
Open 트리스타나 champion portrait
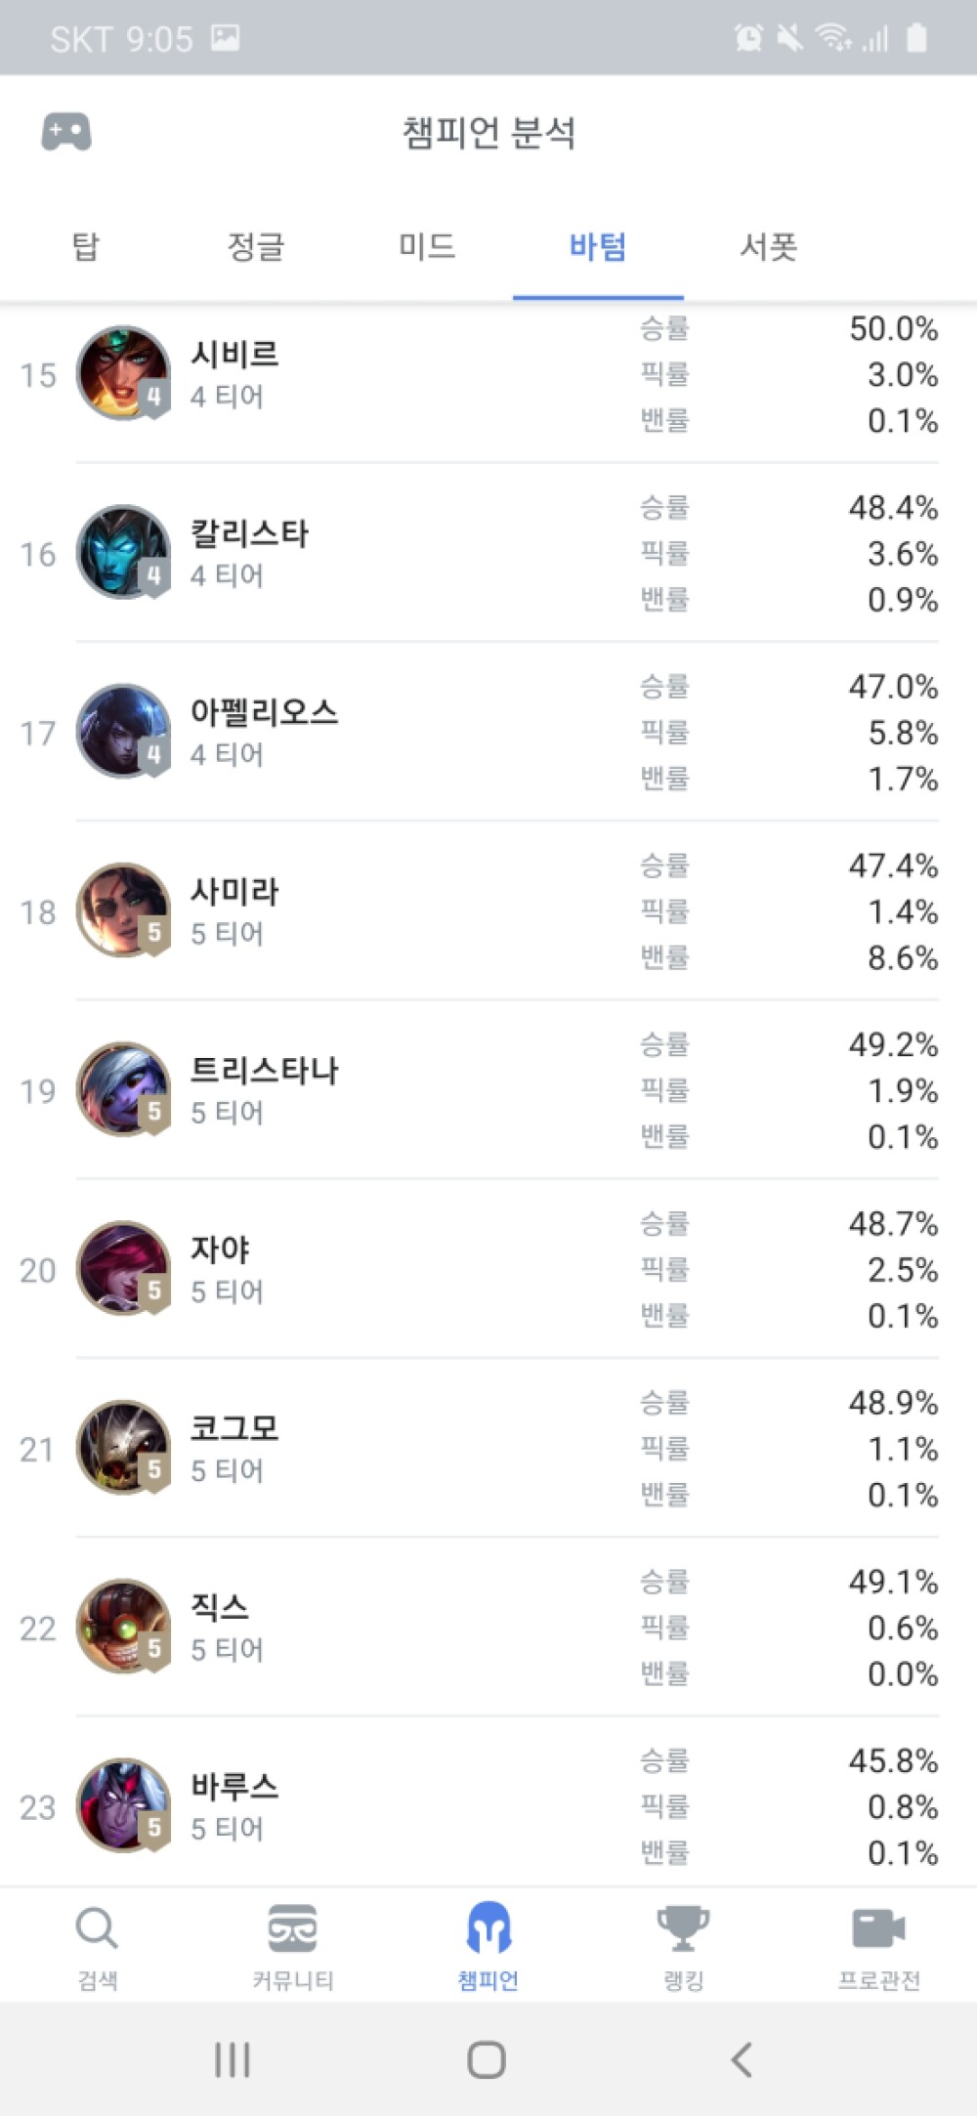click(123, 1089)
